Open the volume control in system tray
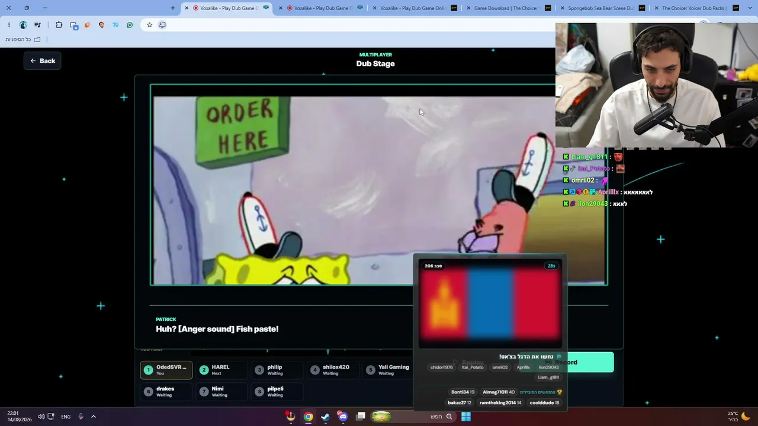This screenshot has height=426, width=758. [41, 417]
